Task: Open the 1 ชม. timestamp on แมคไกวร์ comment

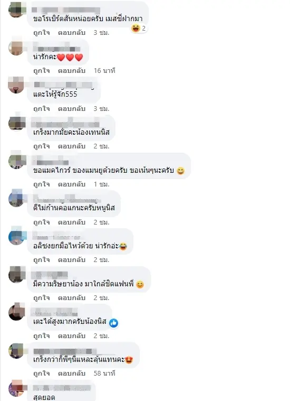Action: 101,184
